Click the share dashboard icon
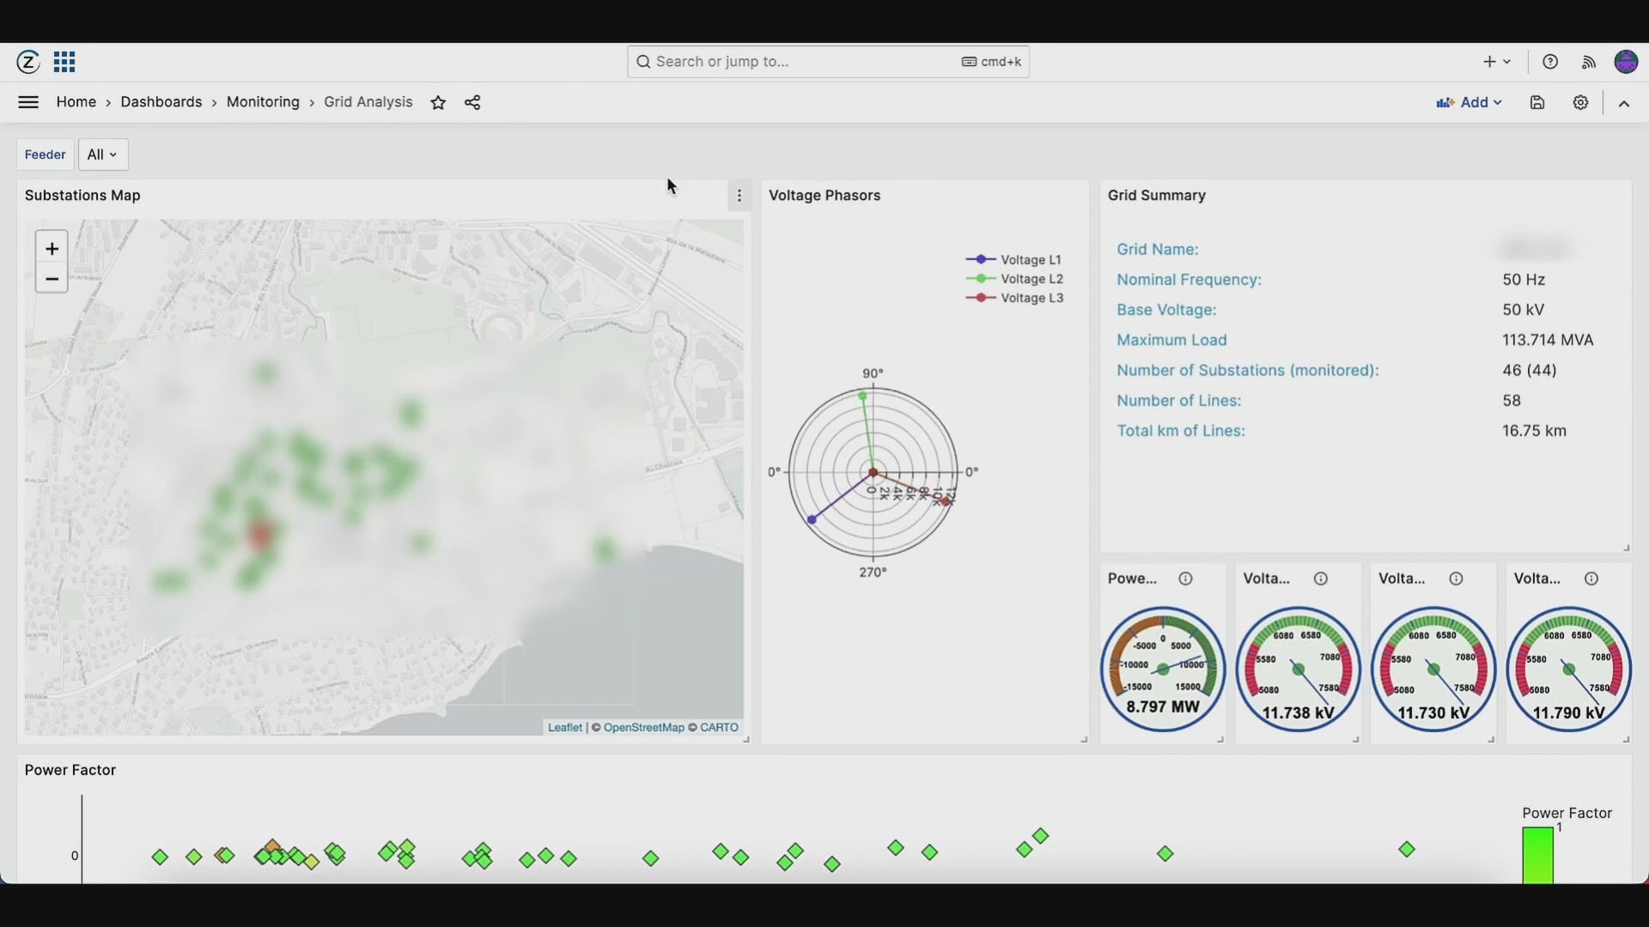 click(472, 103)
